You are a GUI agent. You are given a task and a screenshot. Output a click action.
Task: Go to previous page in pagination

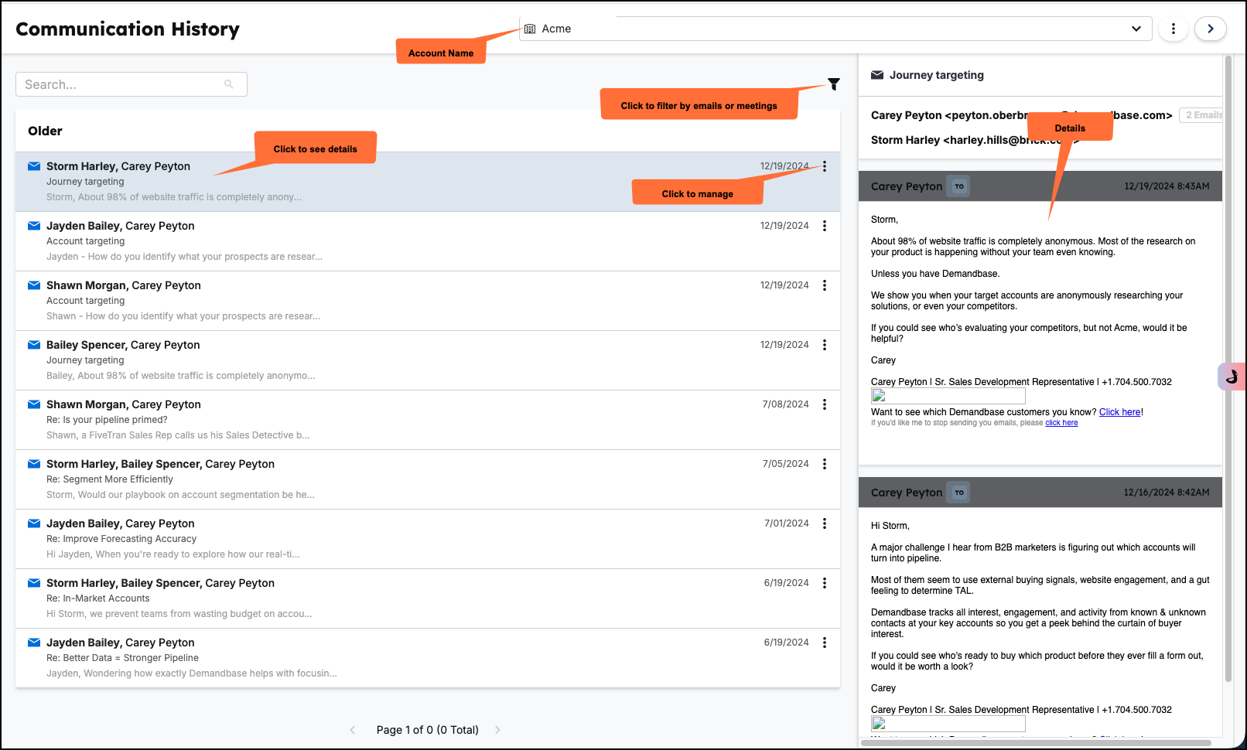353,730
